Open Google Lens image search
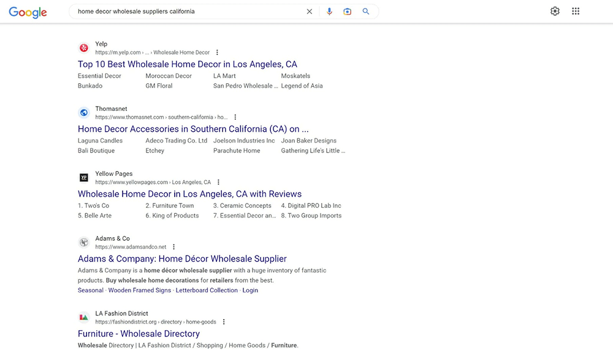This screenshot has height=356, width=613. click(348, 12)
